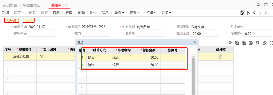Click 复制 in the toolbar
Image resolution: width=273 pixels, height=95 pixels.
click(56, 13)
